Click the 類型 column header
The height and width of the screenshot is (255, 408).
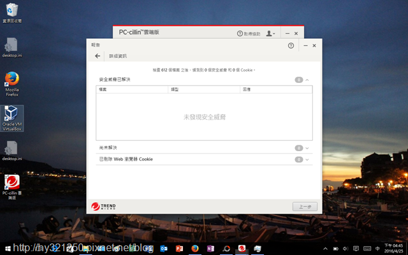[204, 89]
